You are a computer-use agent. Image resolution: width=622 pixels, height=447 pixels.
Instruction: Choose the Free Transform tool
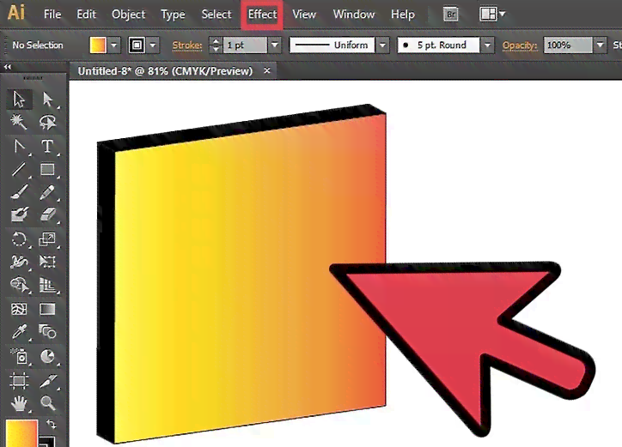tap(47, 262)
